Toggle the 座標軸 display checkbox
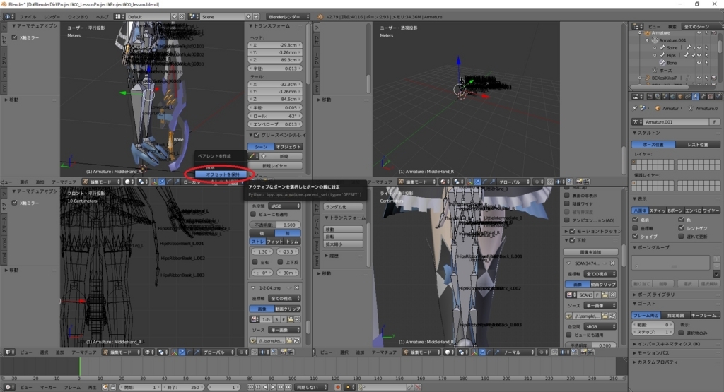The image size is (724, 392). [x=636, y=228]
